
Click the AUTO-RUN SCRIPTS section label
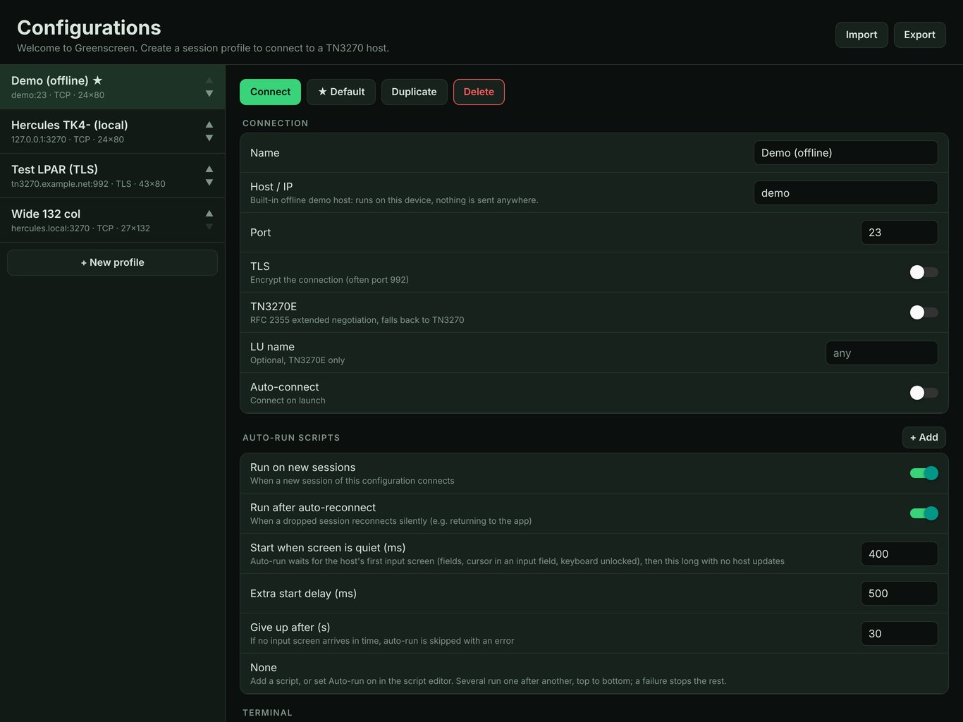[x=291, y=438]
